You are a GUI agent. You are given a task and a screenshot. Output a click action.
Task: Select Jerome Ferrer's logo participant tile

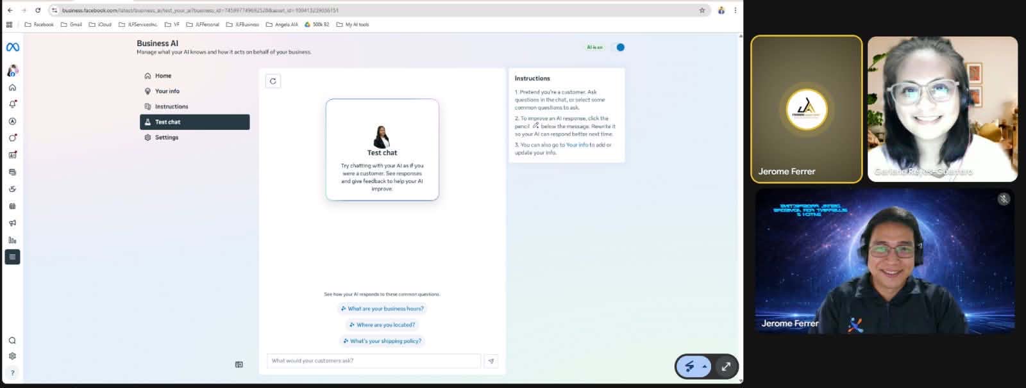(807, 109)
